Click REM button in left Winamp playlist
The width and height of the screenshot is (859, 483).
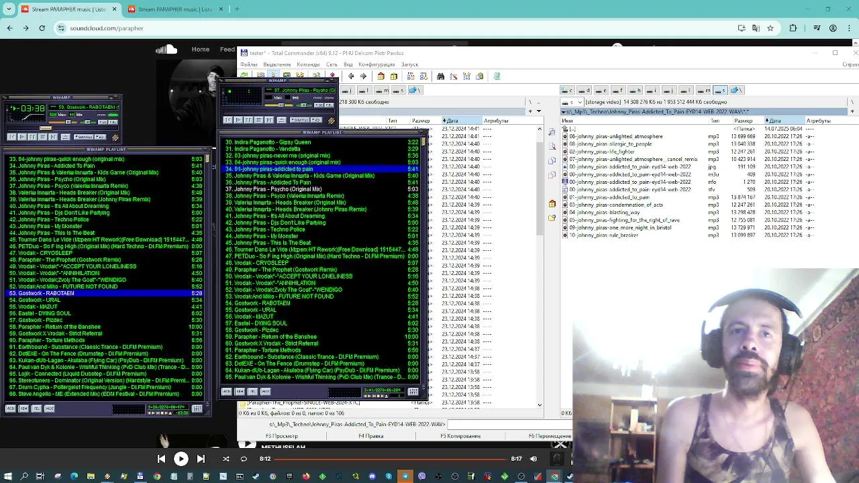(23, 408)
